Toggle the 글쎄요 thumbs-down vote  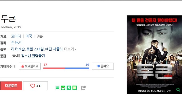click(x=103, y=66)
